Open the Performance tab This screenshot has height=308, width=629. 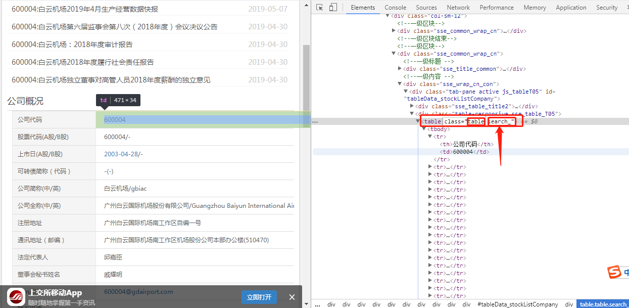pyautogui.click(x=497, y=8)
